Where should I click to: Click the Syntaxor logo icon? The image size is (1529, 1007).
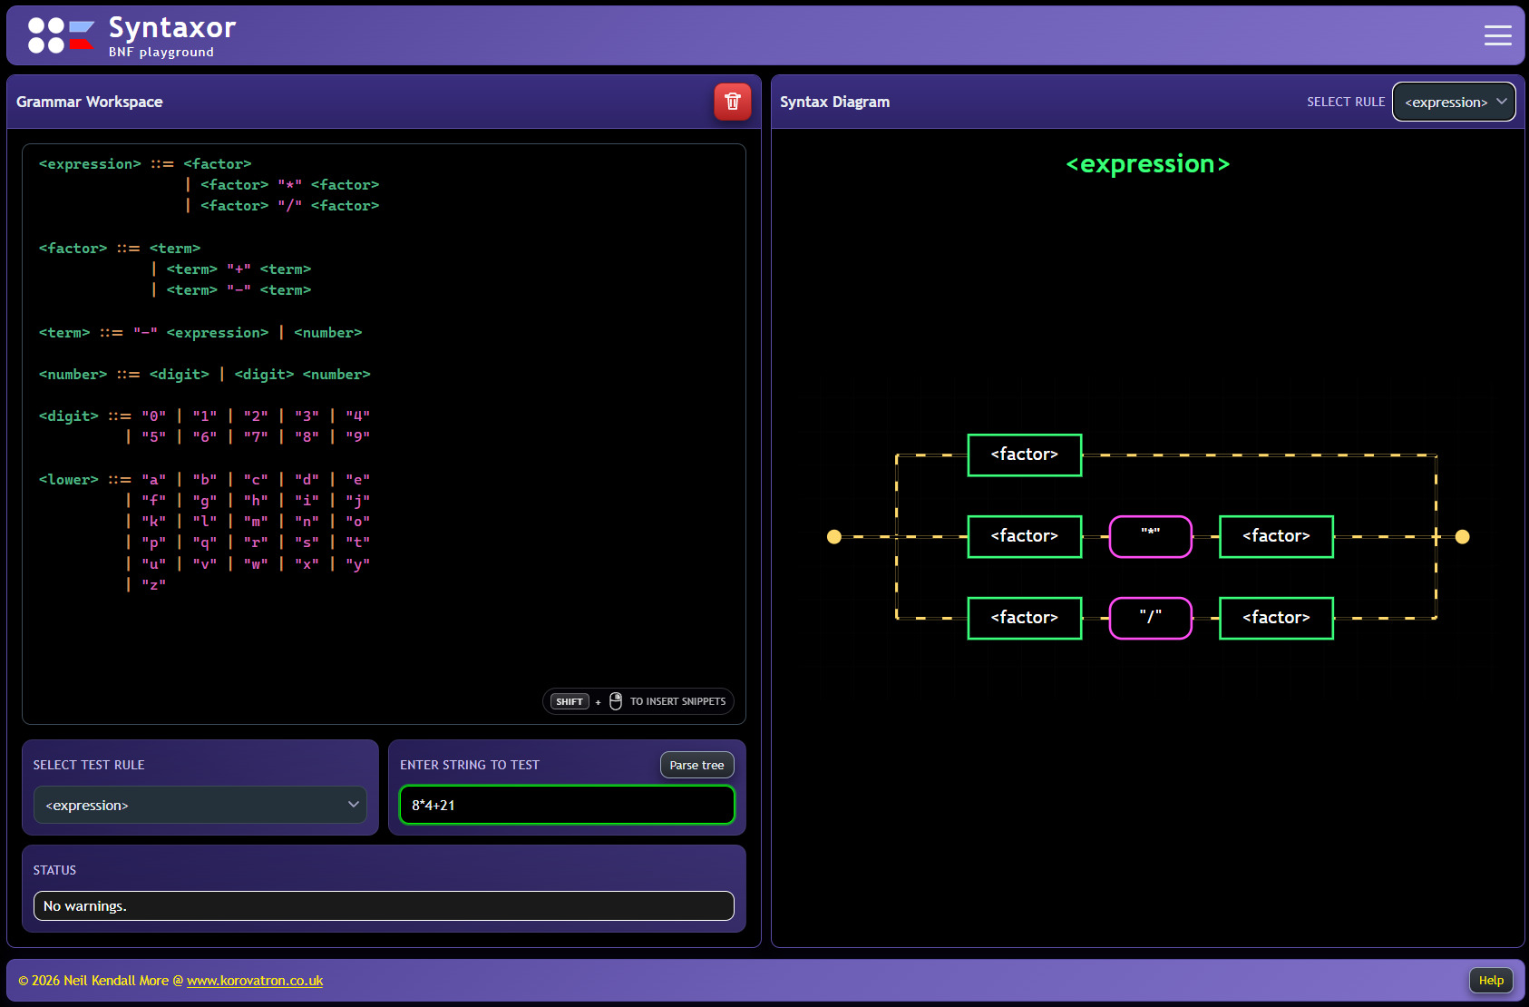click(61, 35)
